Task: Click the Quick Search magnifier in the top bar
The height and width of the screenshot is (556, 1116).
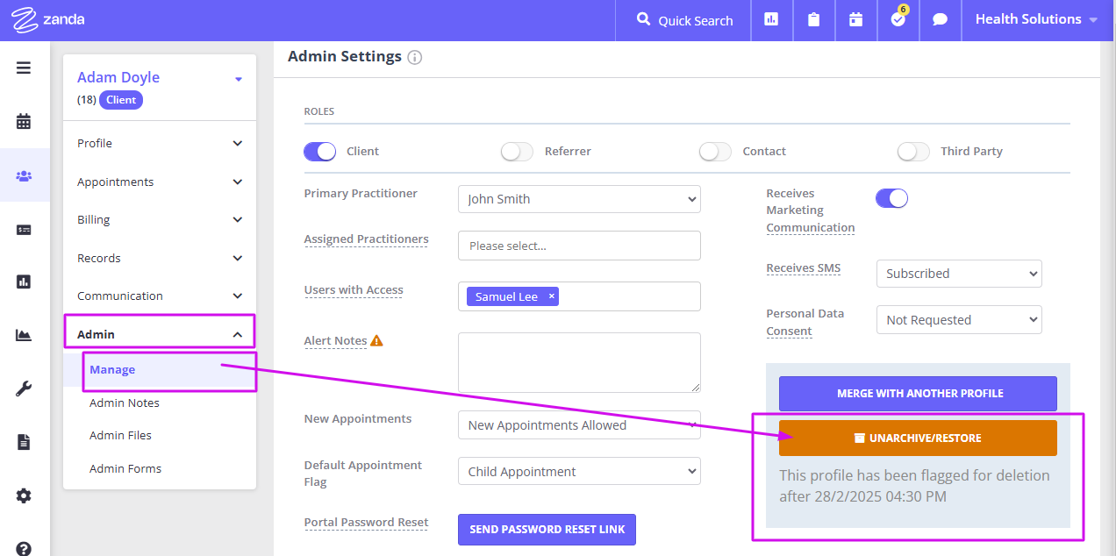Action: pyautogui.click(x=643, y=20)
